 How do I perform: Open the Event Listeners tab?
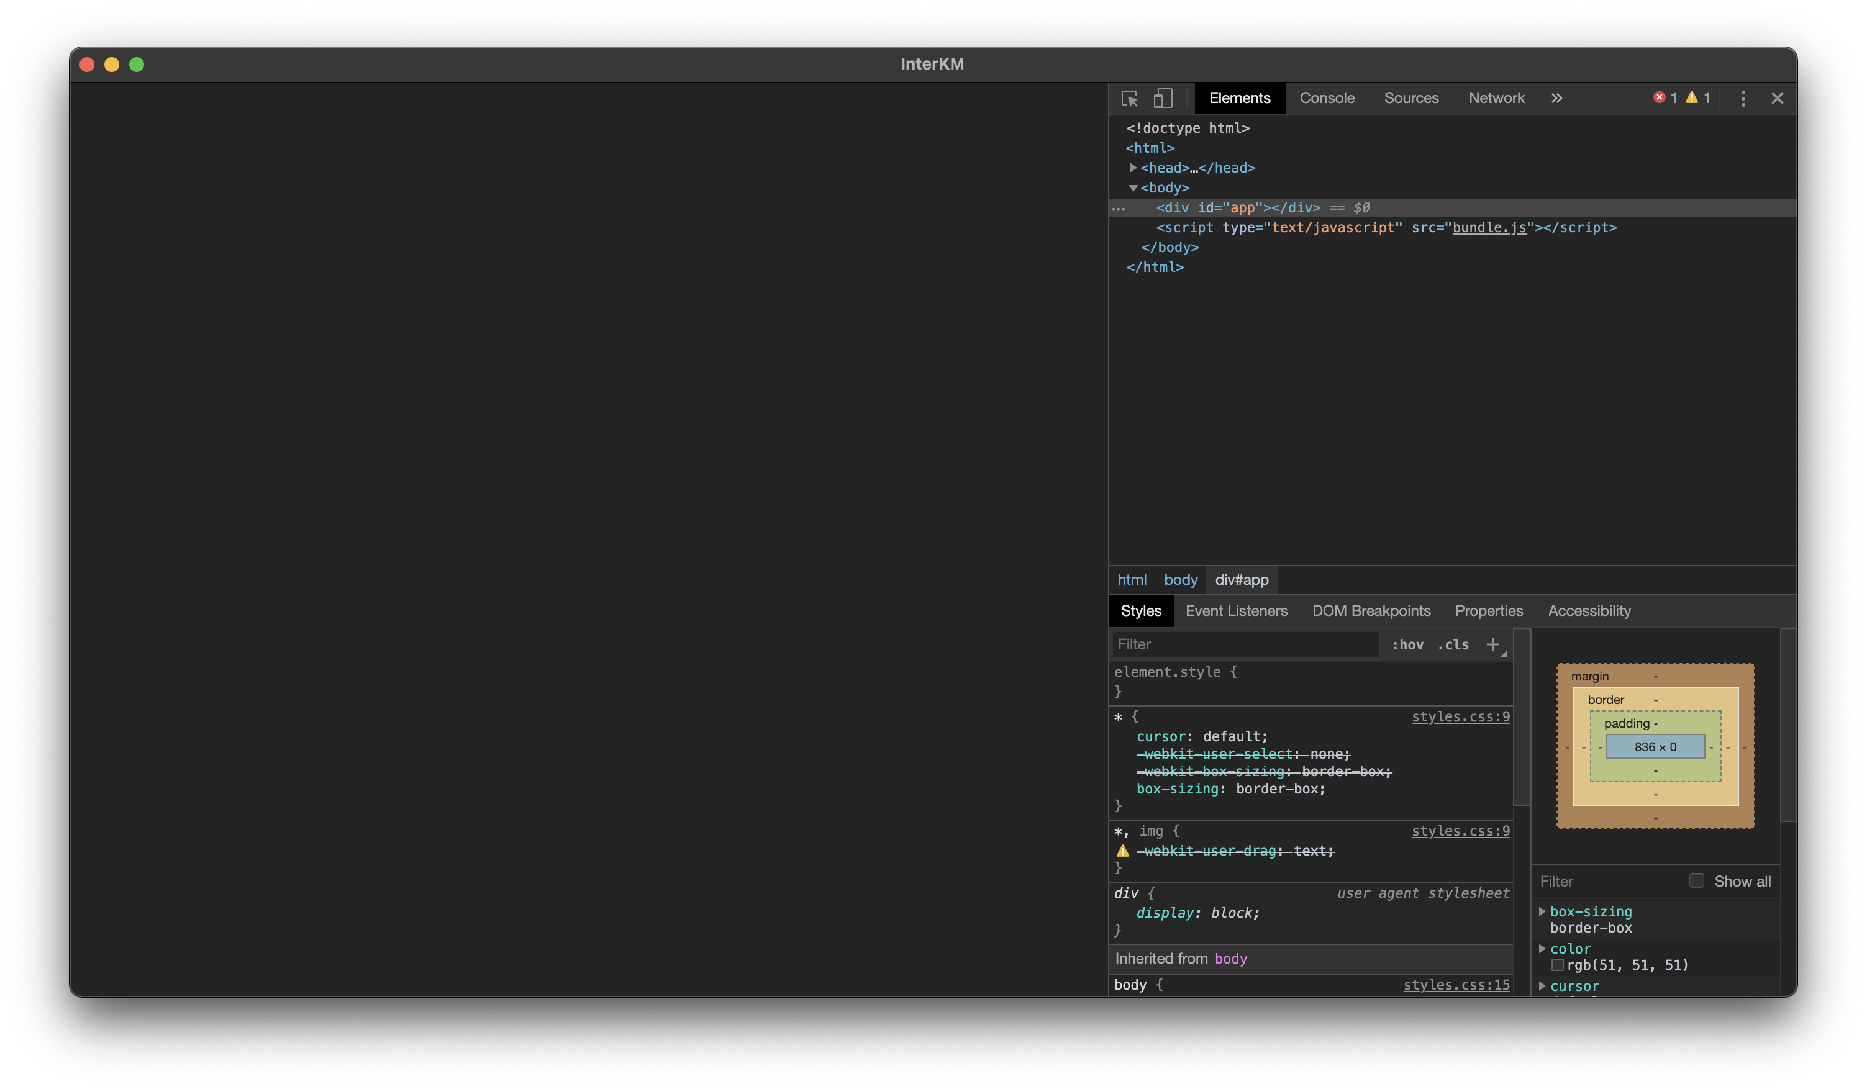(x=1236, y=611)
